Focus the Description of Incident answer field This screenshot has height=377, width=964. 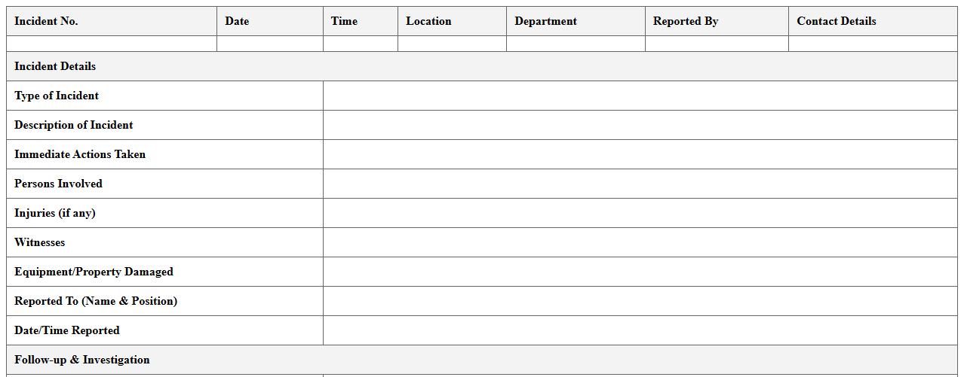coord(640,125)
